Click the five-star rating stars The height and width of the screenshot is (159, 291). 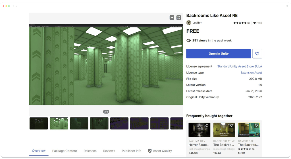coord(240,23)
